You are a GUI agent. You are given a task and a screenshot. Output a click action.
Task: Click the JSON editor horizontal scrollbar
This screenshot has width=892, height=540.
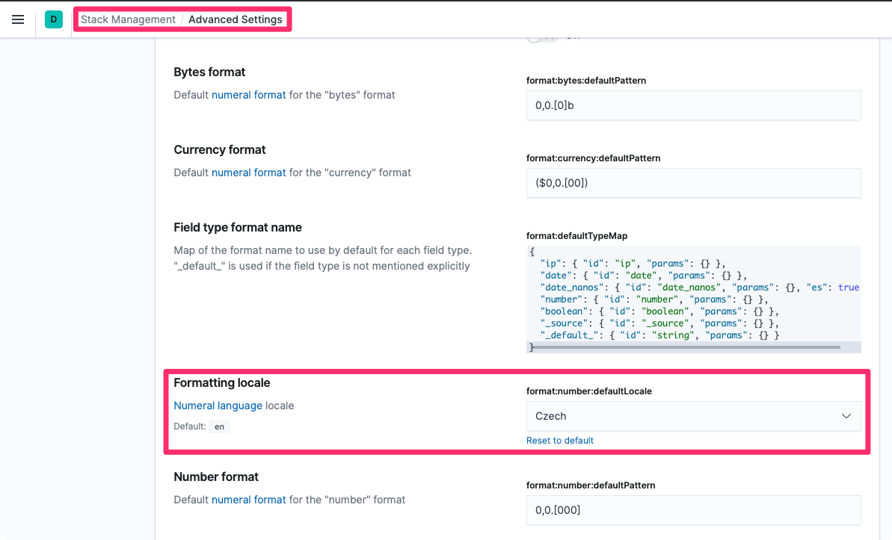[684, 347]
